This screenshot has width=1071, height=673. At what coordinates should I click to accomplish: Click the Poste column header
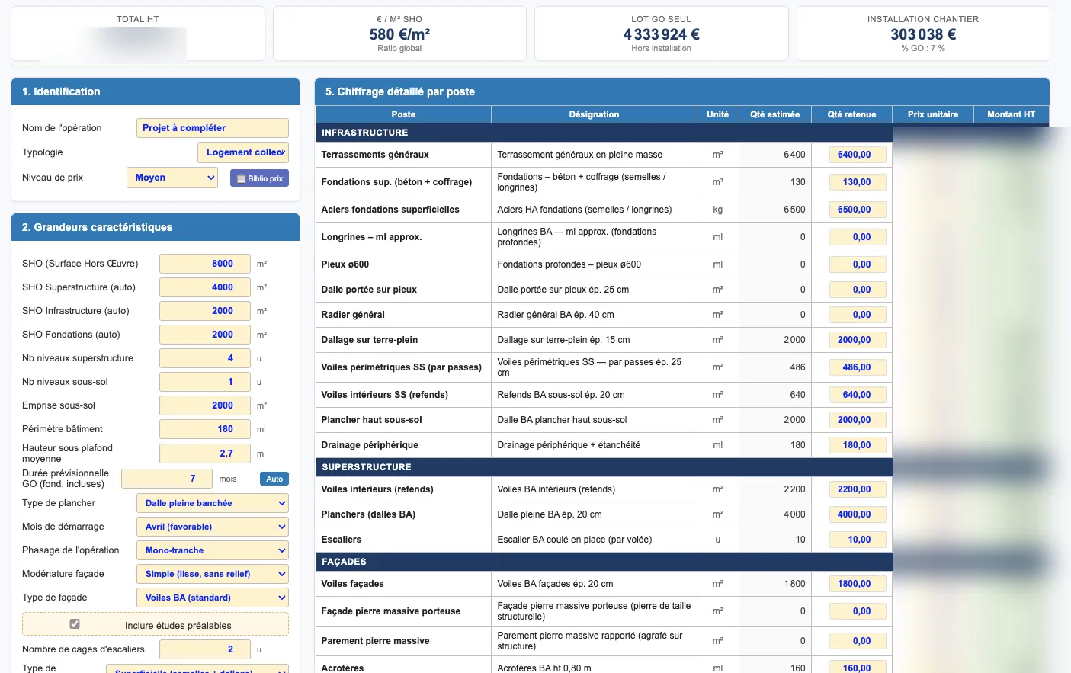[x=403, y=114]
